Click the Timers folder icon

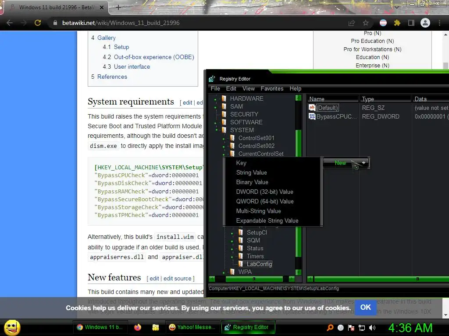(x=241, y=256)
